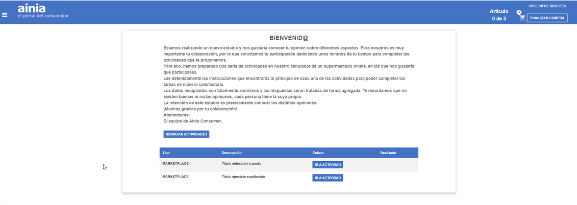Click the cart item count badge

[x=519, y=12]
